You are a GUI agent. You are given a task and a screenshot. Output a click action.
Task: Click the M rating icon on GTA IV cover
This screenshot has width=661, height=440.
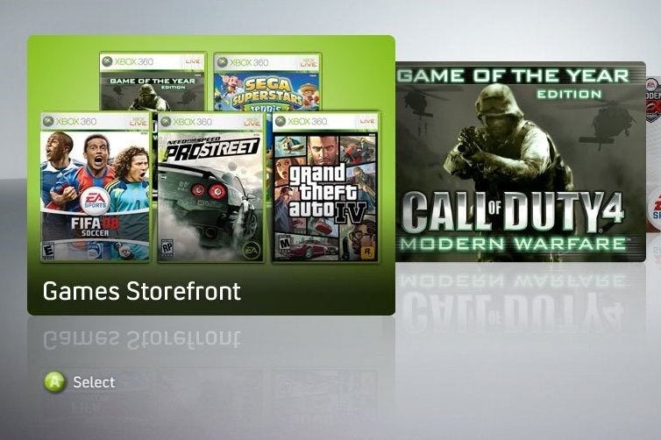(285, 244)
